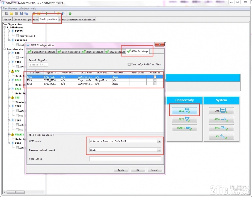Click the User Label input field
Image resolution: width=252 pixels, height=197 pixels.
click(125, 159)
